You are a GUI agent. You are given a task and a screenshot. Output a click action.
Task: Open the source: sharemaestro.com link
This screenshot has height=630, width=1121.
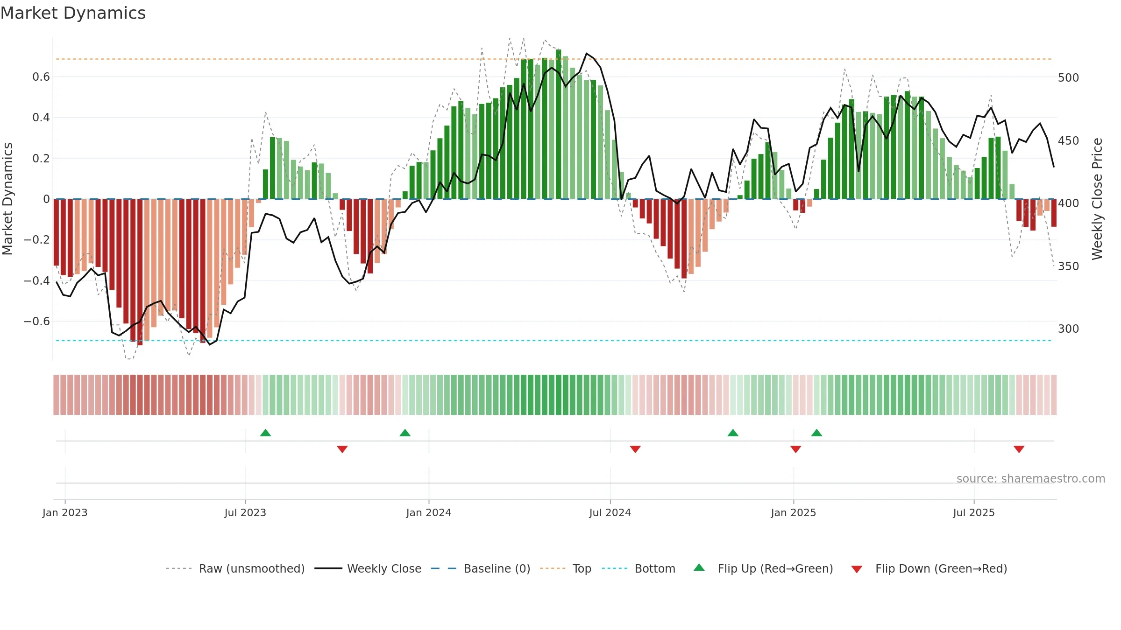pos(1031,478)
